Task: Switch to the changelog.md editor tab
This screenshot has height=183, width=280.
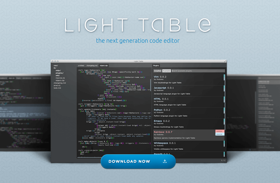Action: (92, 66)
